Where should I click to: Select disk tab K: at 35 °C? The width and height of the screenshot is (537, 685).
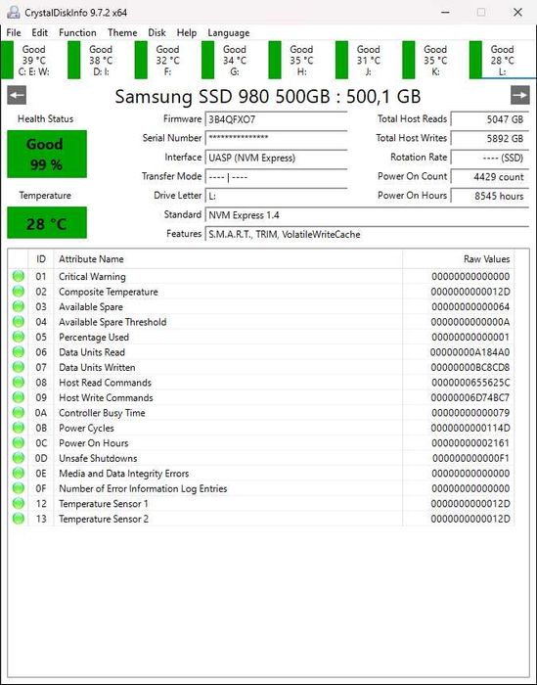435,61
